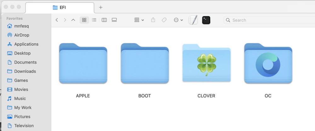
Task: Launch the TextEdit toolbar shortcut
Action: pos(193,20)
